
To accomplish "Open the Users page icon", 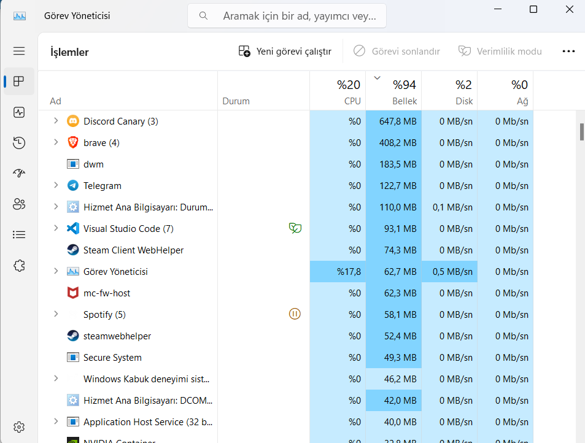I will pyautogui.click(x=19, y=204).
